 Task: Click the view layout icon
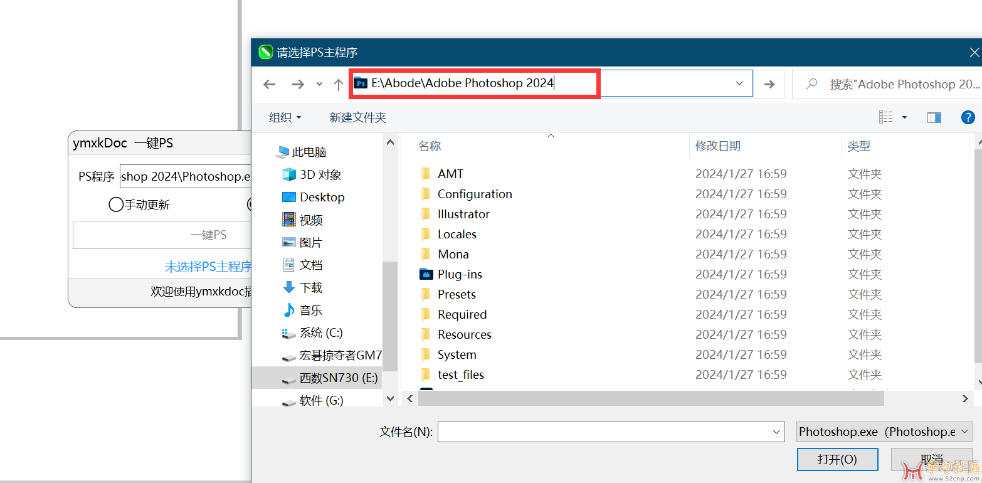tap(885, 117)
